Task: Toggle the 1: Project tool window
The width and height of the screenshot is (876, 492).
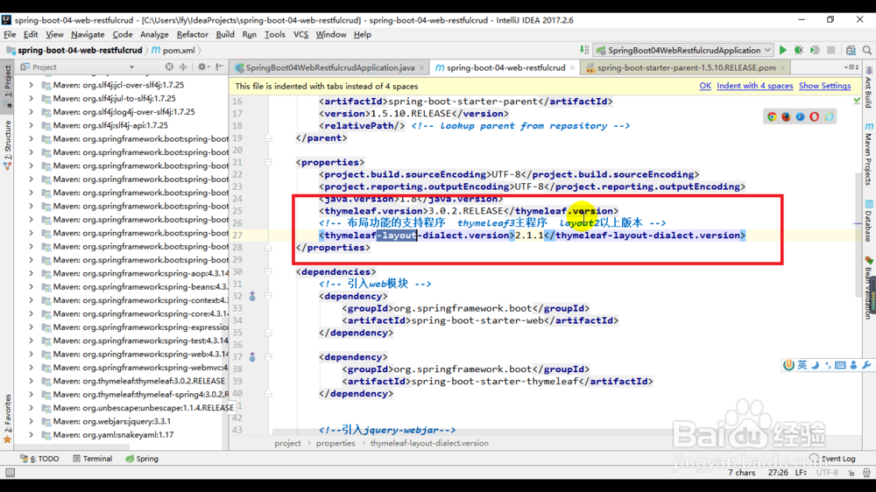Action: point(8,86)
